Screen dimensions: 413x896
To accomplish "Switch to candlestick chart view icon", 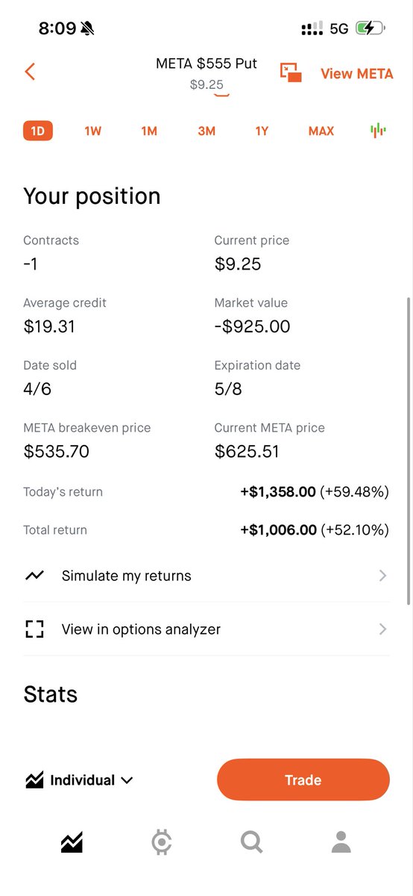I will [379, 131].
